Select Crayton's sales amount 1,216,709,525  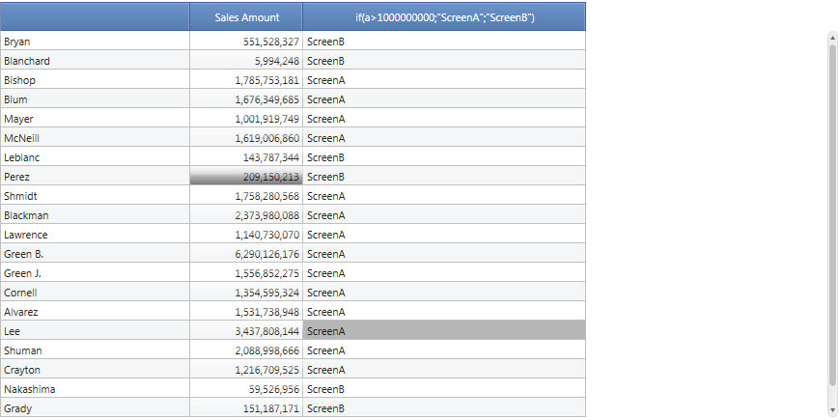246,370
